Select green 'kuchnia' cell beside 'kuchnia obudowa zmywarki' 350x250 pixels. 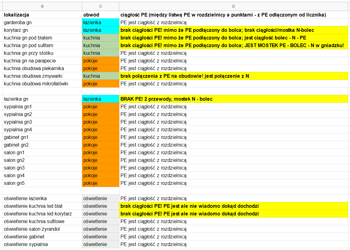pos(101,76)
